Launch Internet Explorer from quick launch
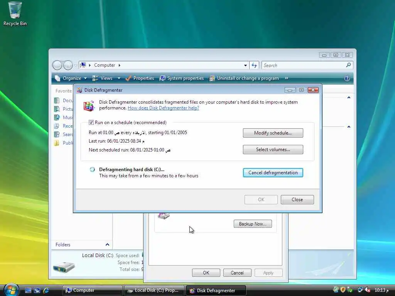 pos(46,290)
